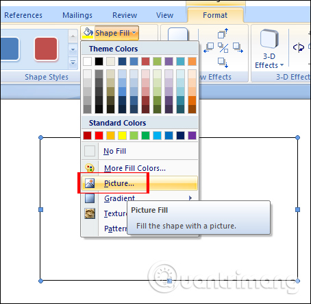Select light green standard color
The height and width of the screenshot is (304, 311).
(134, 135)
